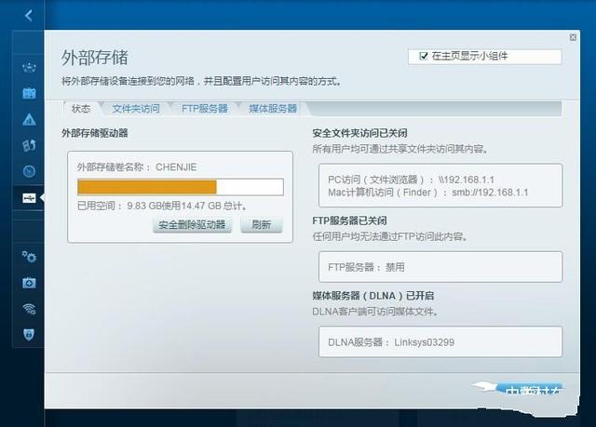Click the volume name CHENJIE
Screen dimensions: 596x427
176,167
